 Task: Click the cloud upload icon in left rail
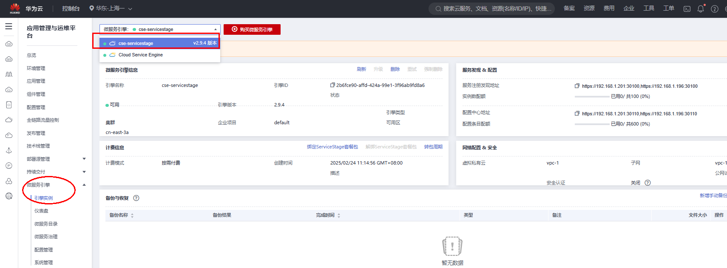tap(9, 89)
